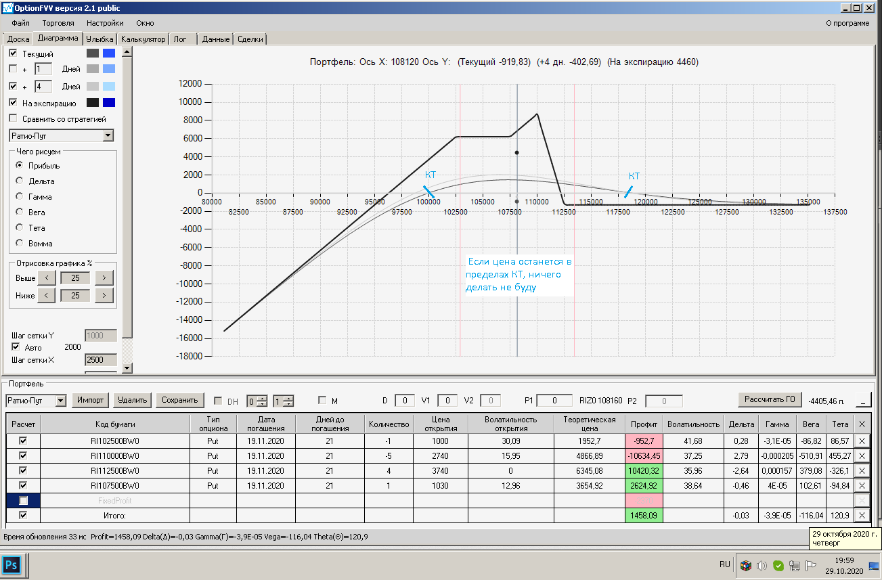
Task: Select the Тета radio button
Action: (20, 227)
